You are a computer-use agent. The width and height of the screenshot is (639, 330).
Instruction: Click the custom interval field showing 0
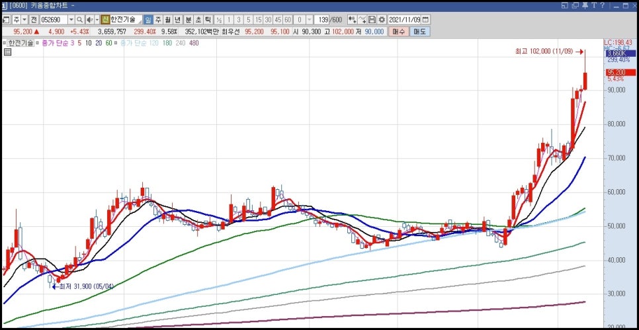300,20
